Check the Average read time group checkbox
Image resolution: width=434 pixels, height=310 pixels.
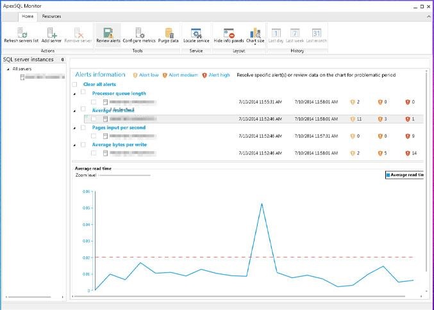(x=83, y=109)
